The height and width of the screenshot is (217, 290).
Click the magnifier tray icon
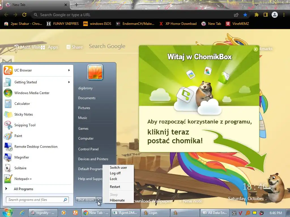pos(248,213)
